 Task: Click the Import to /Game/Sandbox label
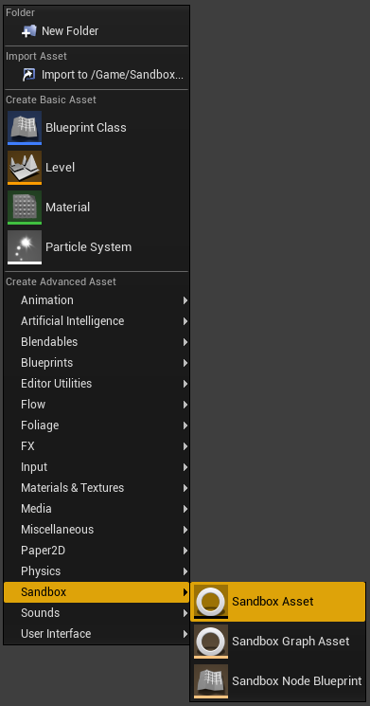click(x=113, y=75)
